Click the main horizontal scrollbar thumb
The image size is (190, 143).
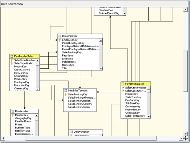coord(91,138)
